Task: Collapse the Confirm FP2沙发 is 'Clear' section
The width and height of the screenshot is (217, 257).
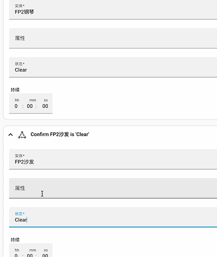Action: coord(10,134)
